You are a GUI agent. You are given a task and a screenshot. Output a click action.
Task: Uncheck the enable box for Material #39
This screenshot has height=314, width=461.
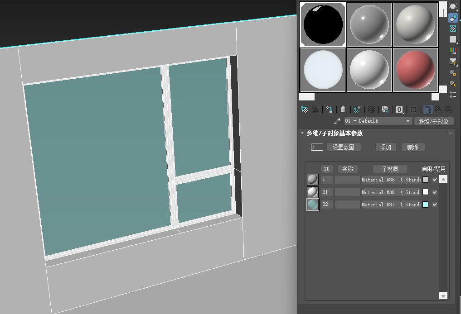tap(435, 192)
